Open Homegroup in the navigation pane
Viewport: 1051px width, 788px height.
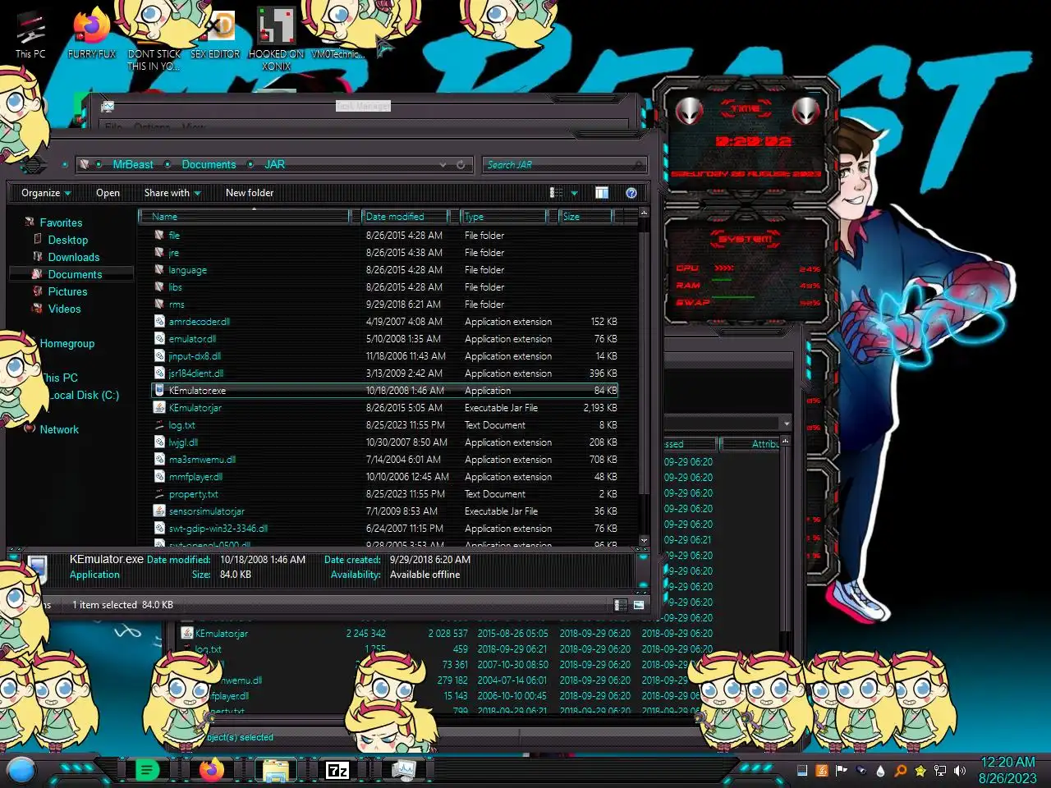[67, 344]
